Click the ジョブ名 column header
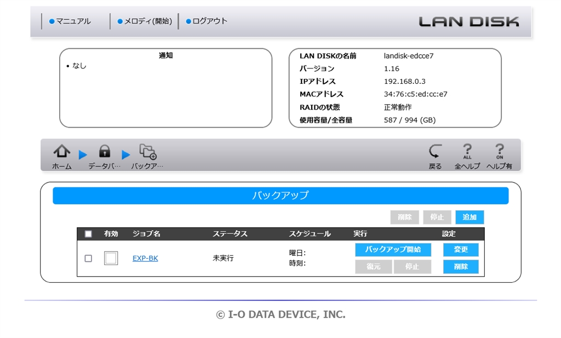 coord(146,234)
